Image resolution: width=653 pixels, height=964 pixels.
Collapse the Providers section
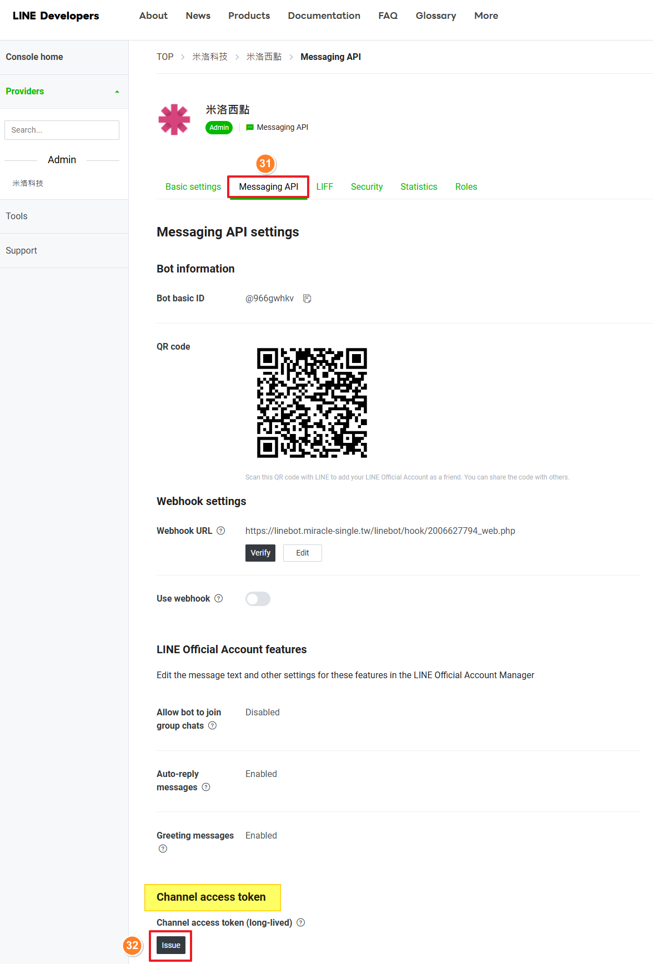[x=117, y=92]
